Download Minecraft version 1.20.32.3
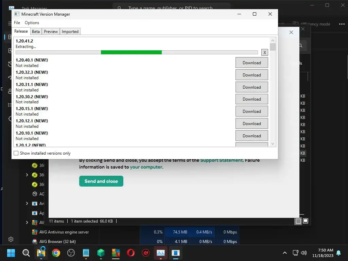Viewport: 348px width, 261px height. pyautogui.click(x=252, y=75)
